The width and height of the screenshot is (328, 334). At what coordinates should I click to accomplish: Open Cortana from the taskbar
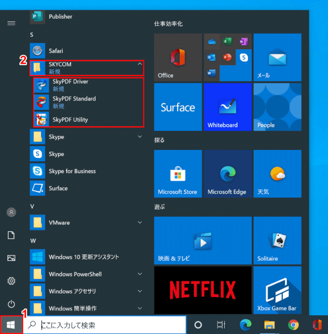pos(198,325)
